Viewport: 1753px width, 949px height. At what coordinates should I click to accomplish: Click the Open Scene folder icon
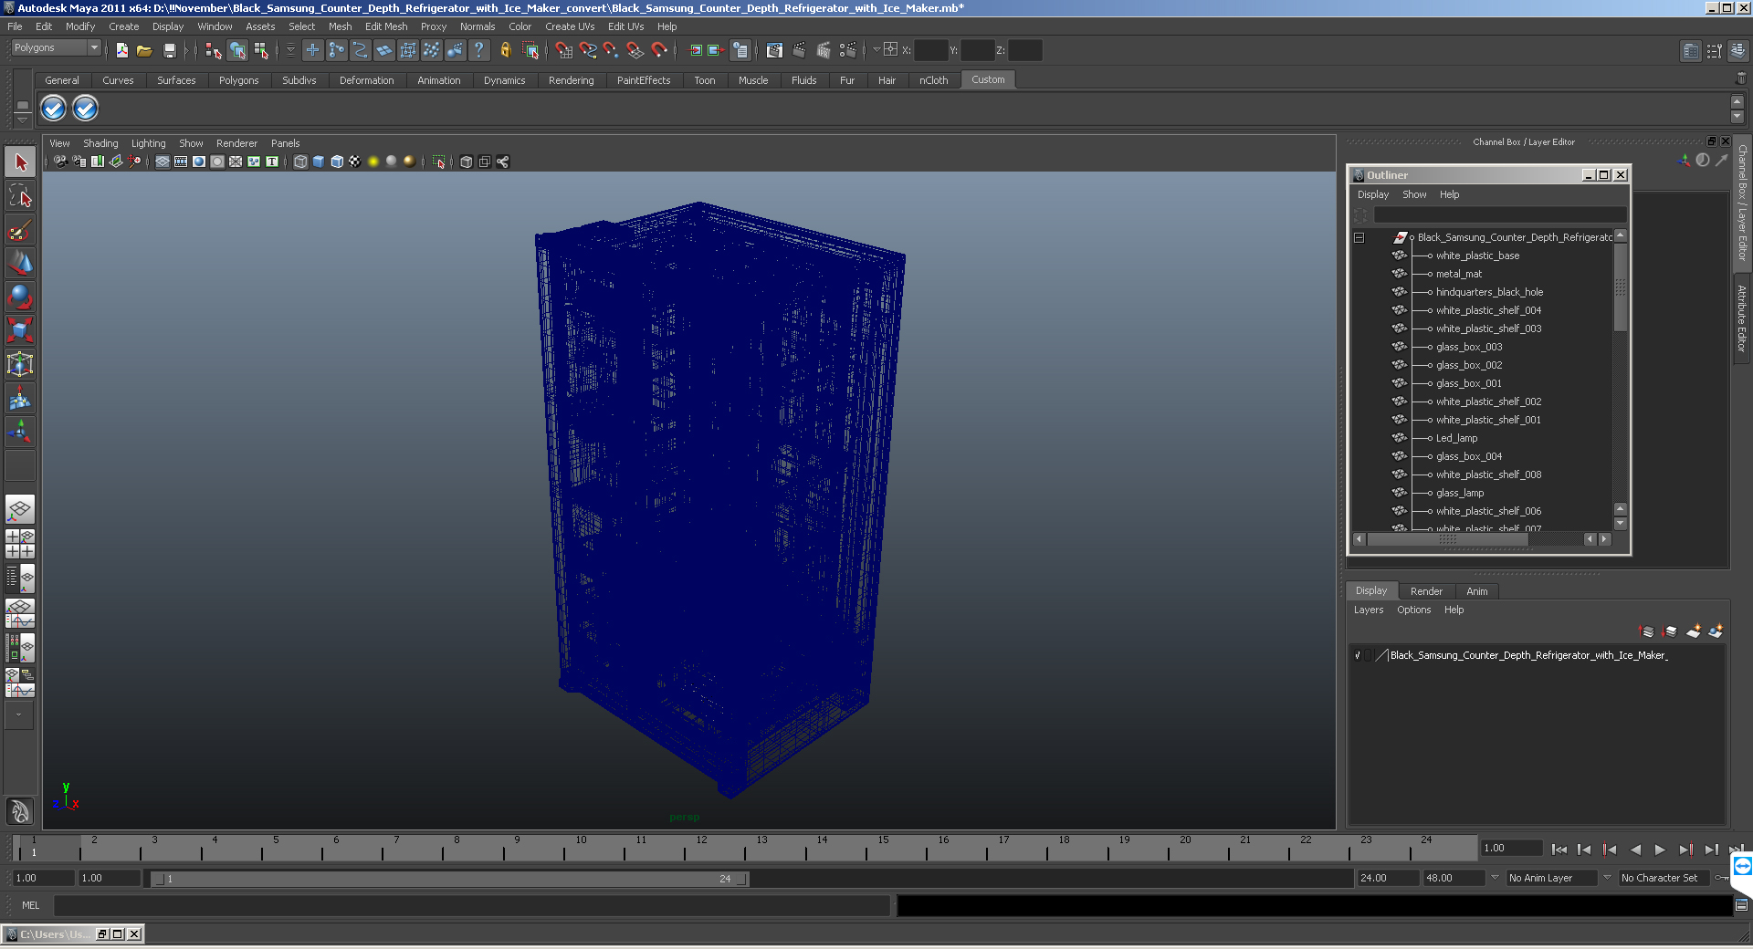[x=144, y=50]
